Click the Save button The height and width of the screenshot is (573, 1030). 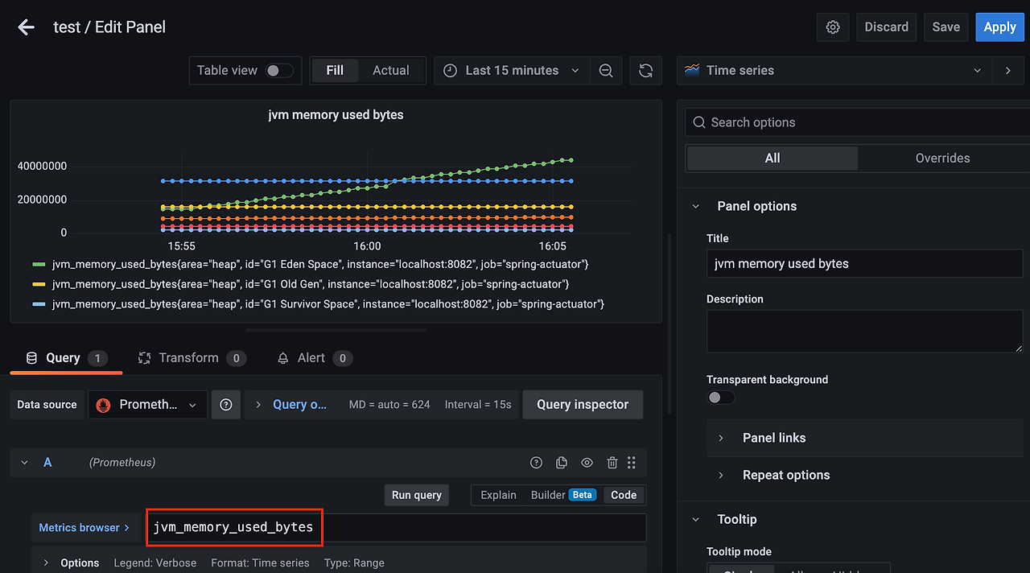(946, 27)
